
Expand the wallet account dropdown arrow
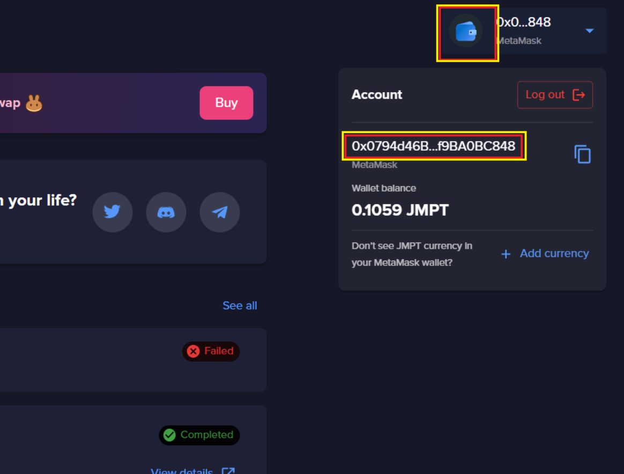pyautogui.click(x=589, y=31)
